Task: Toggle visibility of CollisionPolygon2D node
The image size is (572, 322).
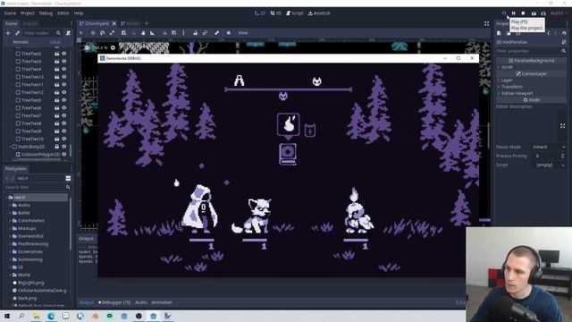Action: click(x=64, y=155)
